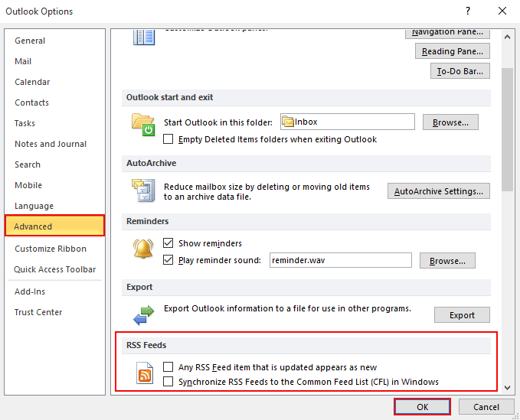Click the Cancel button
Viewport: 520px width, 420px height.
pyautogui.click(x=486, y=407)
